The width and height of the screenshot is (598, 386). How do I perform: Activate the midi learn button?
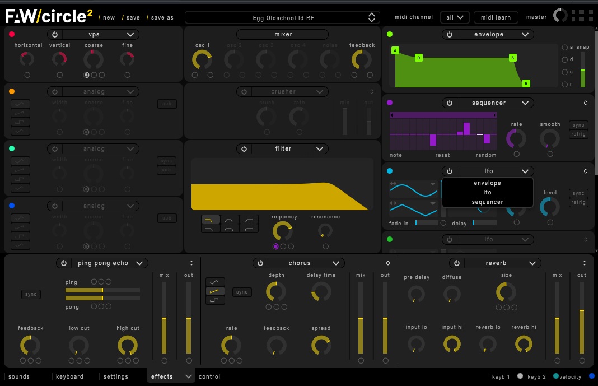tap(496, 17)
